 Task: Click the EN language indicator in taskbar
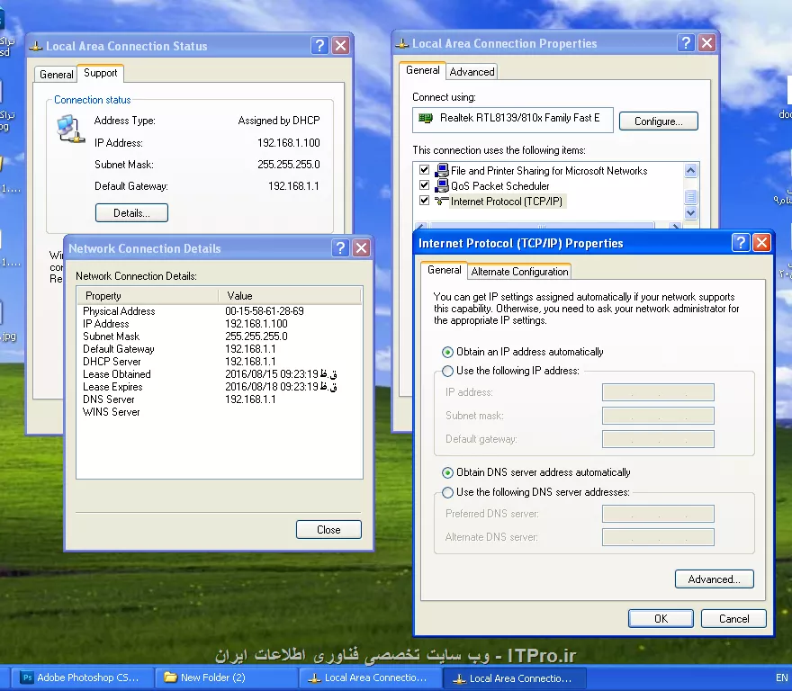click(781, 678)
